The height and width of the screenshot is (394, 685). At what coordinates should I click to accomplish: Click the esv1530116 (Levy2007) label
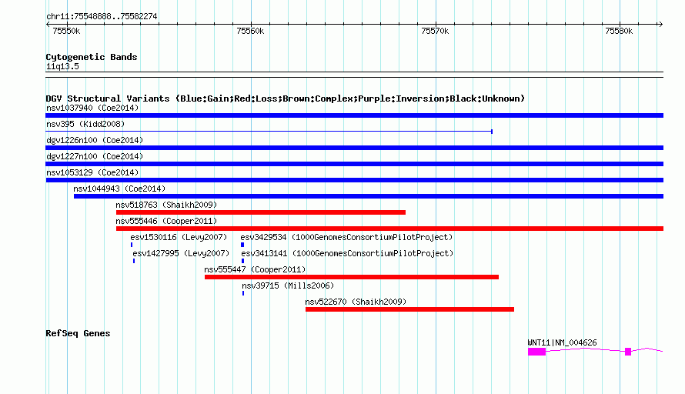coord(179,237)
